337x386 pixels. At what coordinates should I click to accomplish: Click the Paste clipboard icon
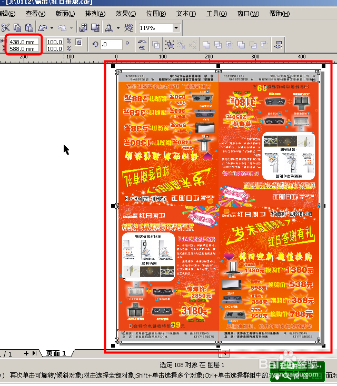pos(29,28)
